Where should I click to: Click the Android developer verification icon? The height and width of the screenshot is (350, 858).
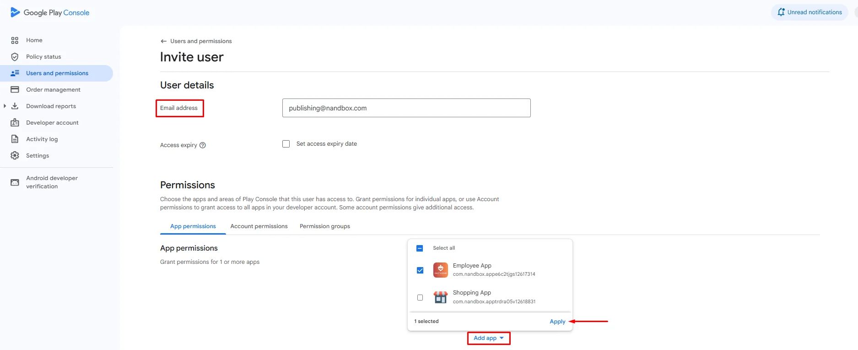[x=15, y=182]
